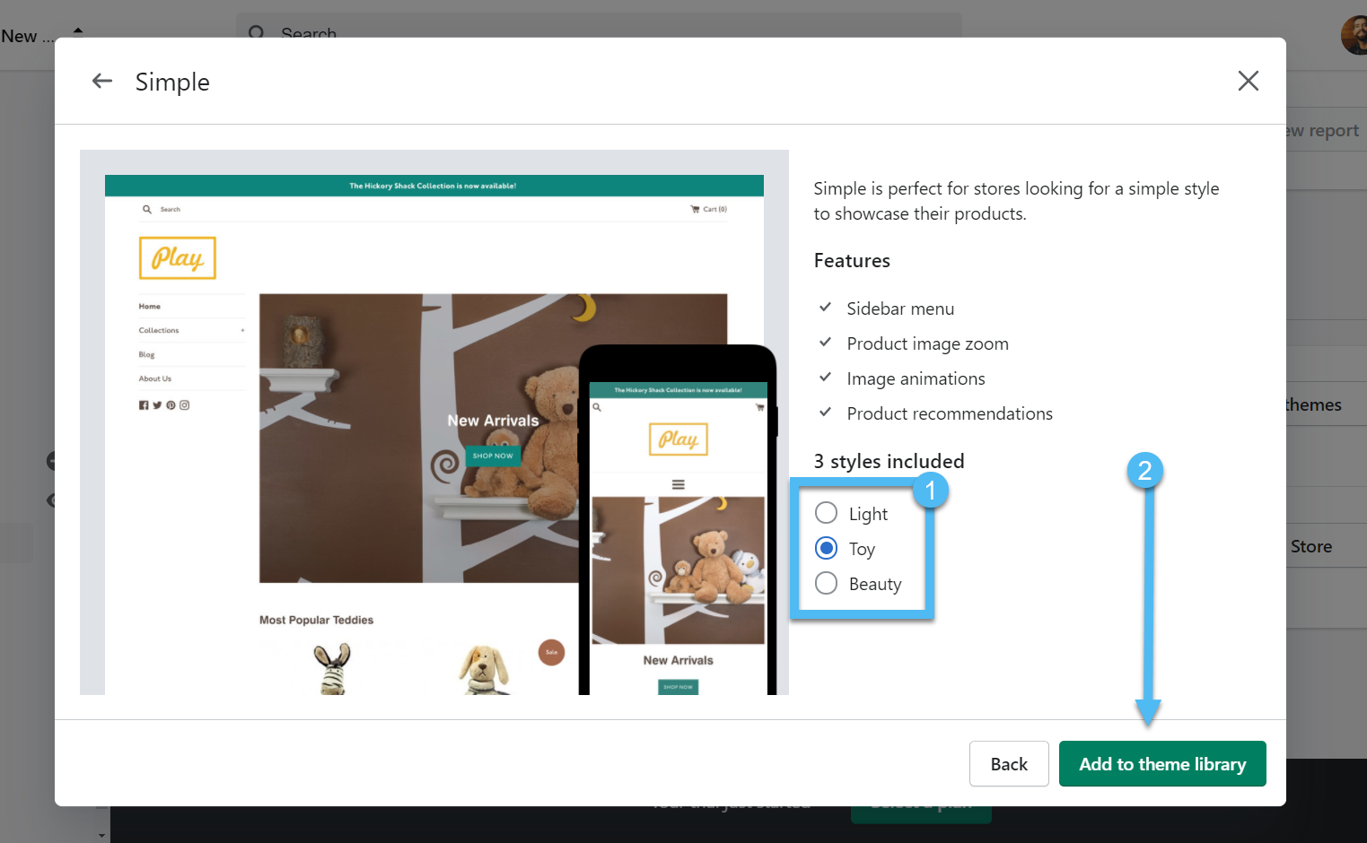The width and height of the screenshot is (1367, 843).
Task: Open the user avatar in top corner
Action: pos(1355,36)
